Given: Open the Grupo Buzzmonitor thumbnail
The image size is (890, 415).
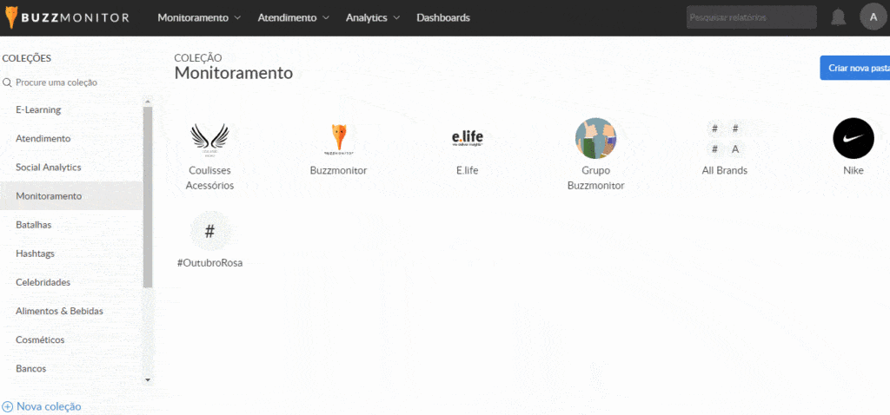Looking at the screenshot, I should pyautogui.click(x=595, y=138).
